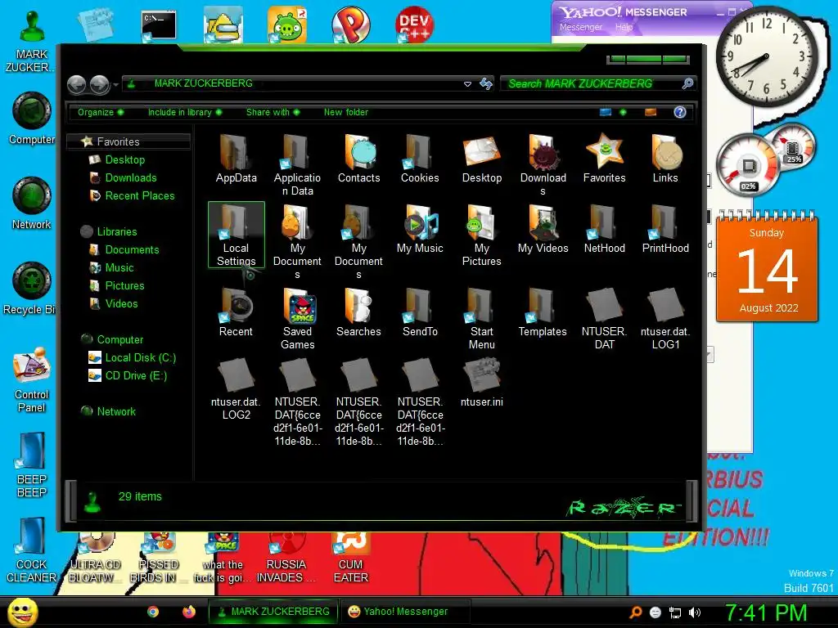Open Control Panel desktop icon
This screenshot has height=628, width=838.
pyautogui.click(x=32, y=380)
